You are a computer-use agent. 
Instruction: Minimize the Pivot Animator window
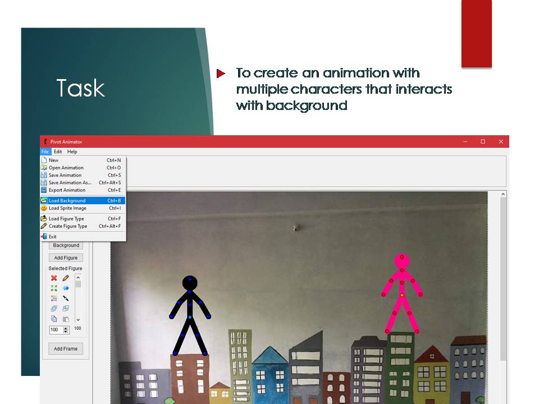coord(465,141)
